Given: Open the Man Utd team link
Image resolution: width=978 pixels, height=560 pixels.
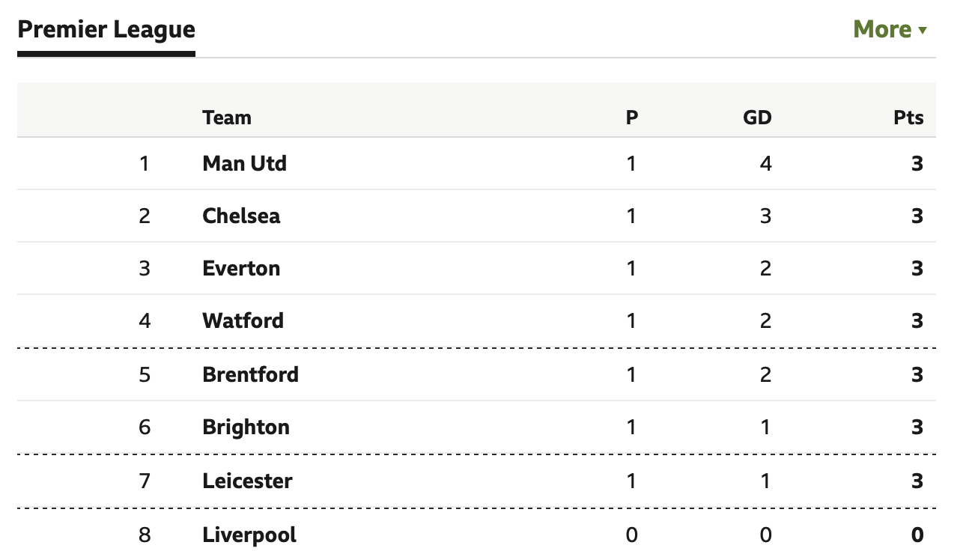Looking at the screenshot, I should (x=244, y=163).
